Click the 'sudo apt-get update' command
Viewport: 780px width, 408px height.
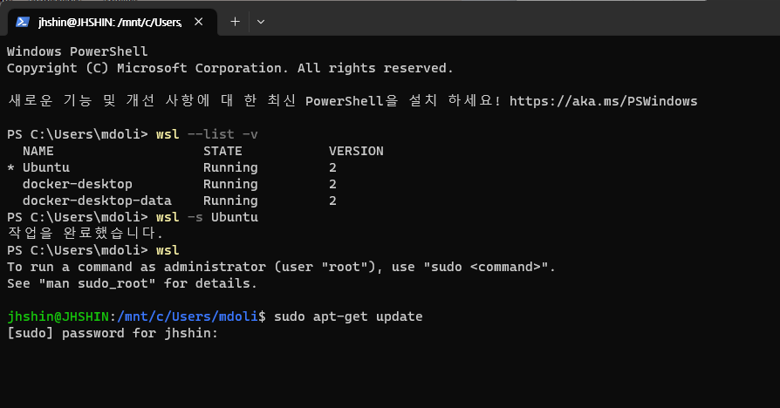[x=348, y=316]
